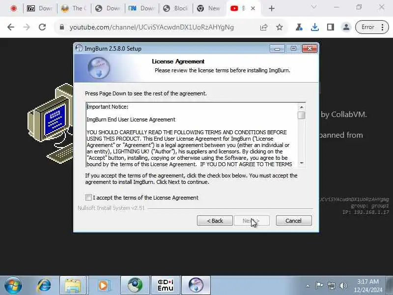Click Action Center flag tray icon
Image resolution: width=393 pixels, height=295 pixels.
pyautogui.click(x=319, y=286)
